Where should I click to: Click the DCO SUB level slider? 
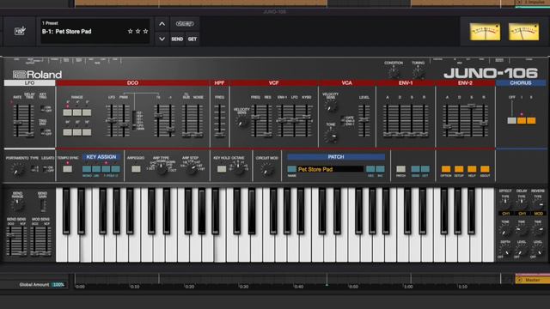pyautogui.click(x=186, y=120)
